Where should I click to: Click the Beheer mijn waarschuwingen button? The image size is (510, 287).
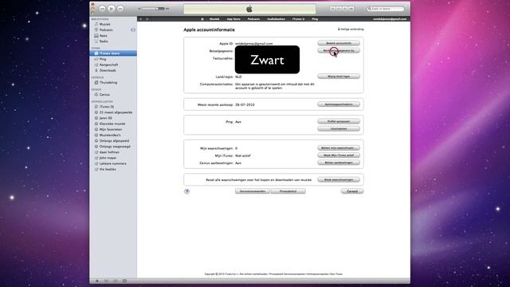click(x=339, y=148)
